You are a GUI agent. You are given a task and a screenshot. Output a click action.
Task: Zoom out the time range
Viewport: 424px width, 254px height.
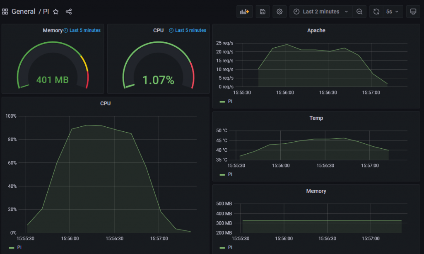tap(359, 12)
